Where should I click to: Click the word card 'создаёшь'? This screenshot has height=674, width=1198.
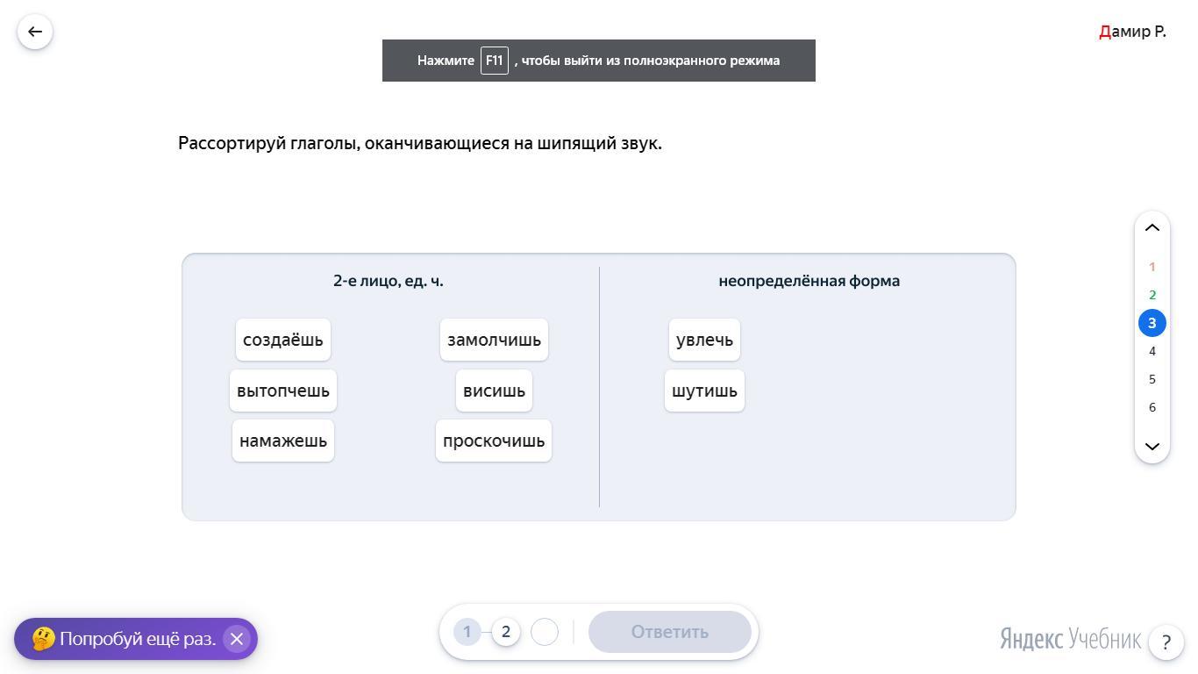pyautogui.click(x=283, y=340)
